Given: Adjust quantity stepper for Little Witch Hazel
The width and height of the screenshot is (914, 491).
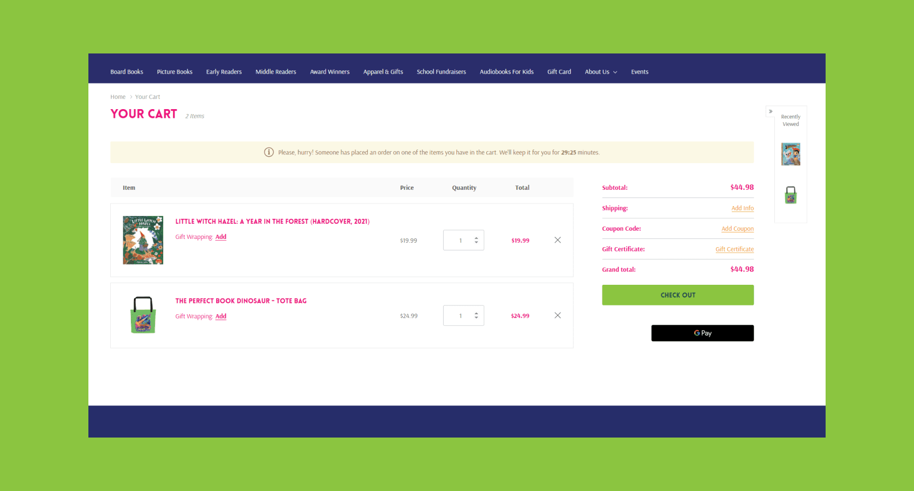Looking at the screenshot, I should point(476,240).
